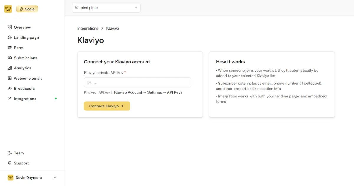Click the Support help icon
Image resolution: width=354 pixels, height=186 pixels.
click(x=10, y=163)
